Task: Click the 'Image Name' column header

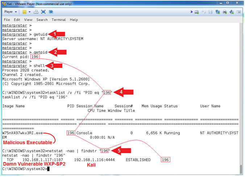Action: click(13, 106)
